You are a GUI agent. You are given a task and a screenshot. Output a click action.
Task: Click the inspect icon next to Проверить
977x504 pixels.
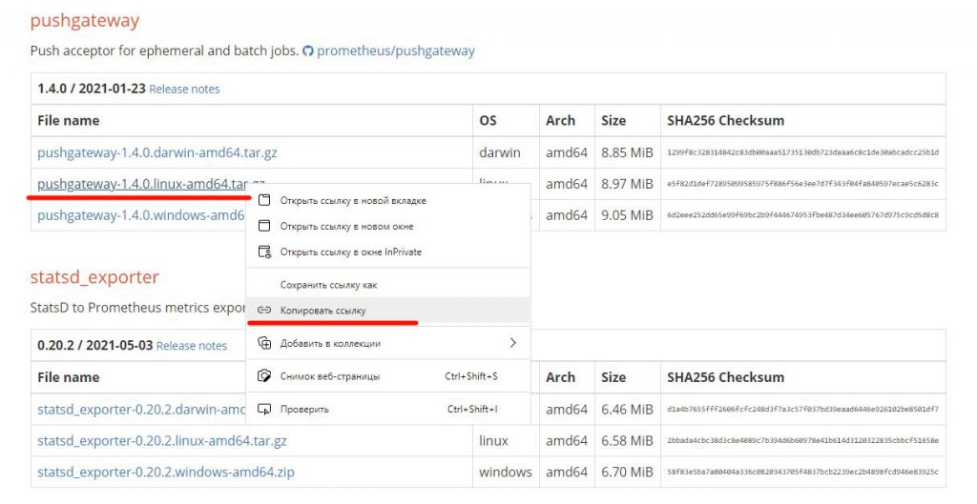(264, 410)
